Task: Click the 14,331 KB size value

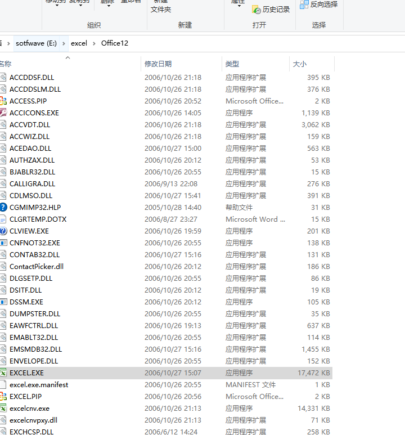Action: [314, 409]
